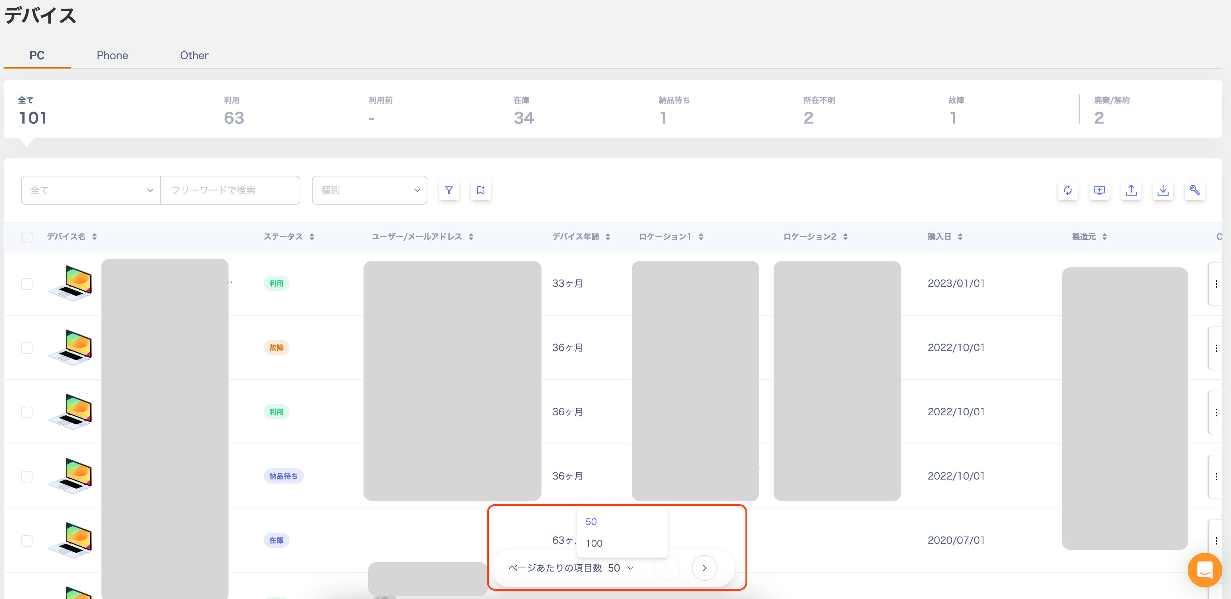Check the 故障 device row checkbox

tap(27, 348)
